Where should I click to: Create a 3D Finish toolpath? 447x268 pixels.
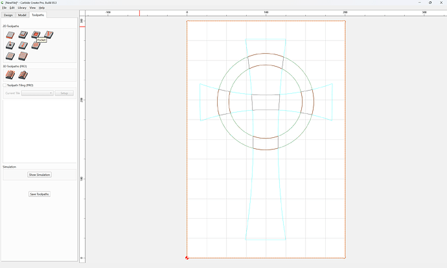point(23,75)
